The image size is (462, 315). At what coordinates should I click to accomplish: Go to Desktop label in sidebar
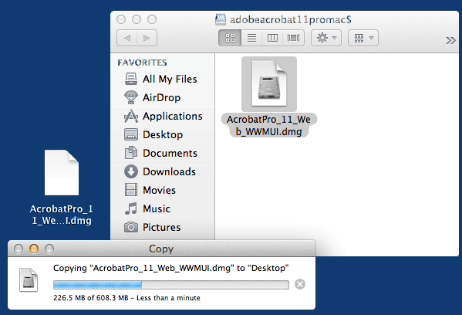(163, 135)
